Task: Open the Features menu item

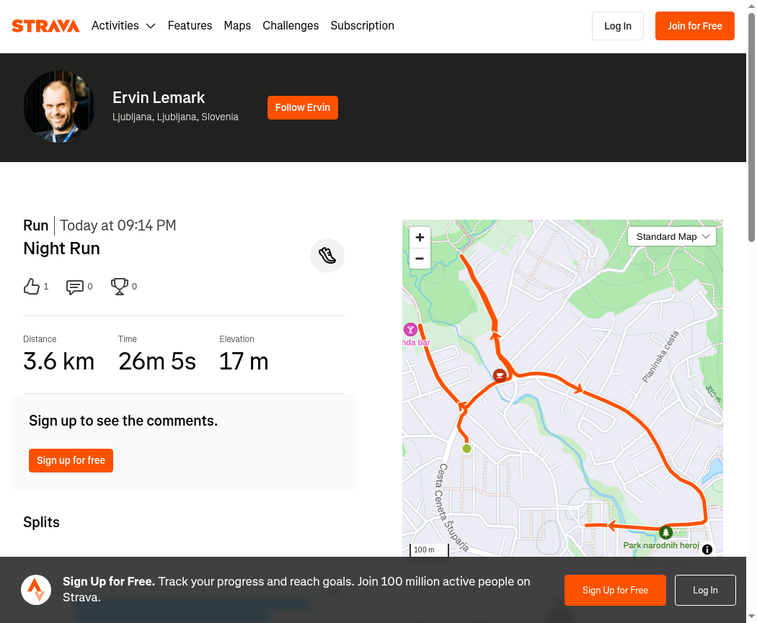Action: click(190, 25)
